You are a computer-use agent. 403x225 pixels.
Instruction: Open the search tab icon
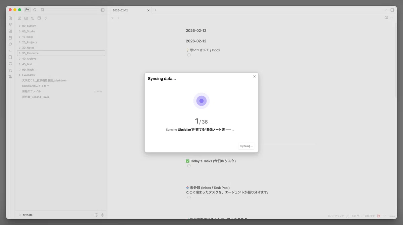(x=35, y=10)
